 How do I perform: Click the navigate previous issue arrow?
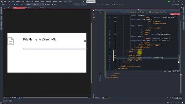[x=113, y=98]
